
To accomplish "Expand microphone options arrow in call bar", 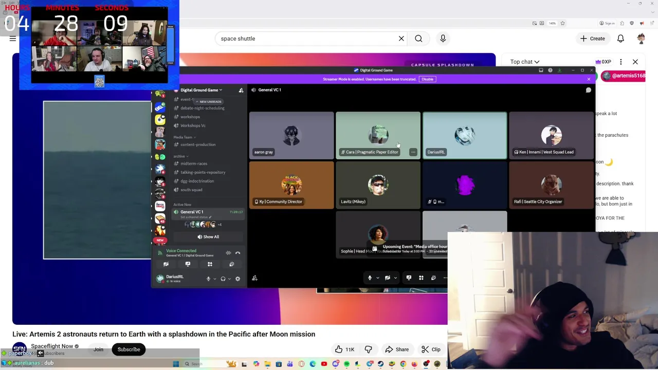I will [377, 278].
